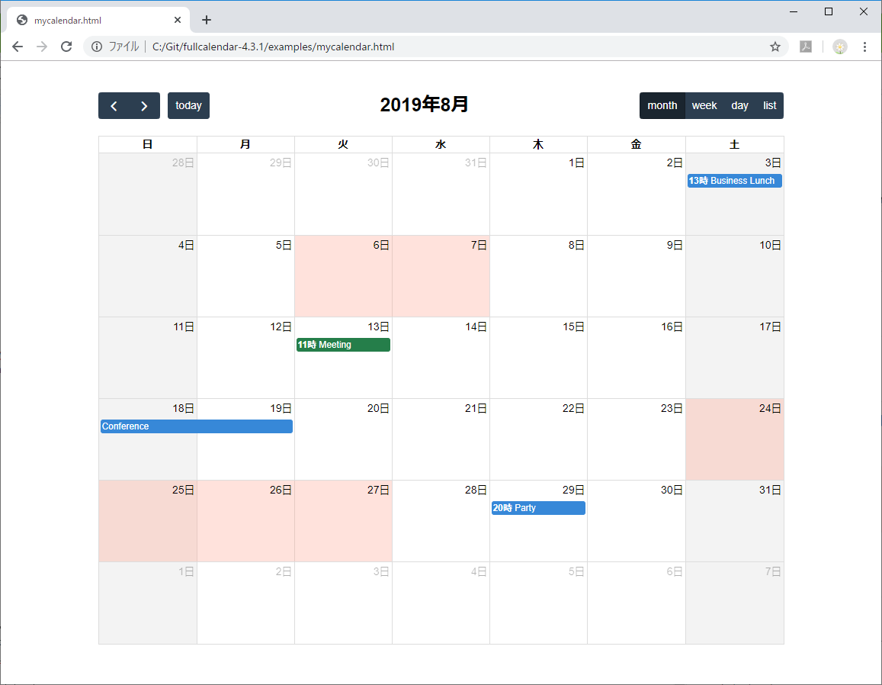
Task: Click the page info icon in address bar
Action: (x=96, y=47)
